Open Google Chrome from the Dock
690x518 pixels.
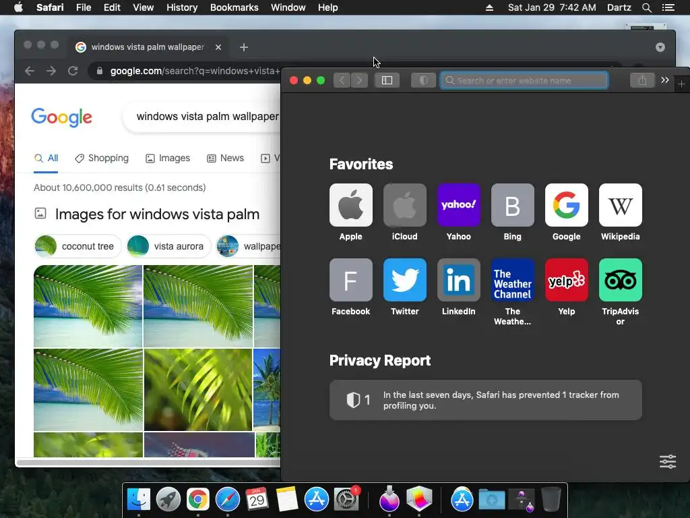click(x=197, y=500)
